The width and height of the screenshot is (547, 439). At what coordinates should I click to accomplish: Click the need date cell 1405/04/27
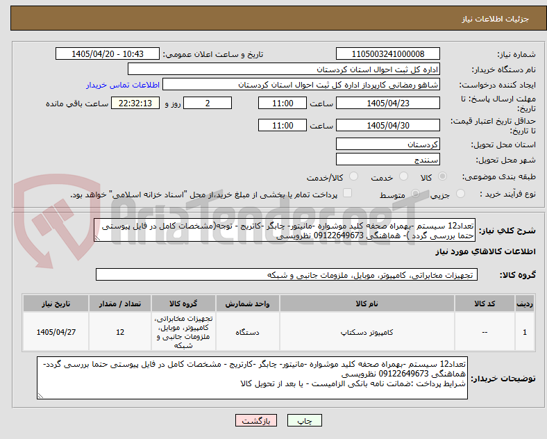56,332
